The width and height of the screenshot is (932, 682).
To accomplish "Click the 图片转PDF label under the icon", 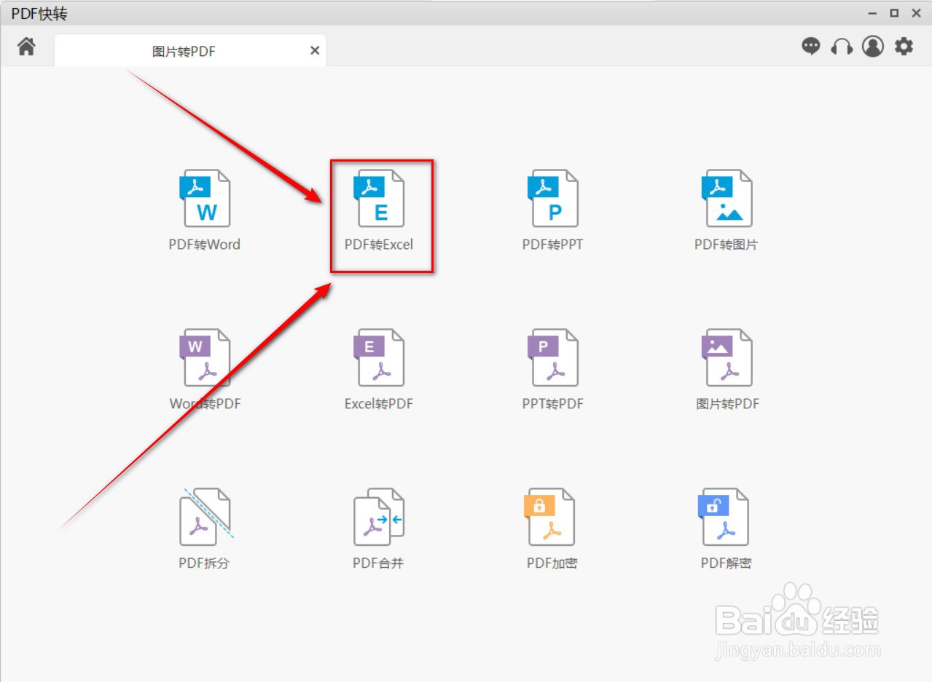I will tap(727, 403).
